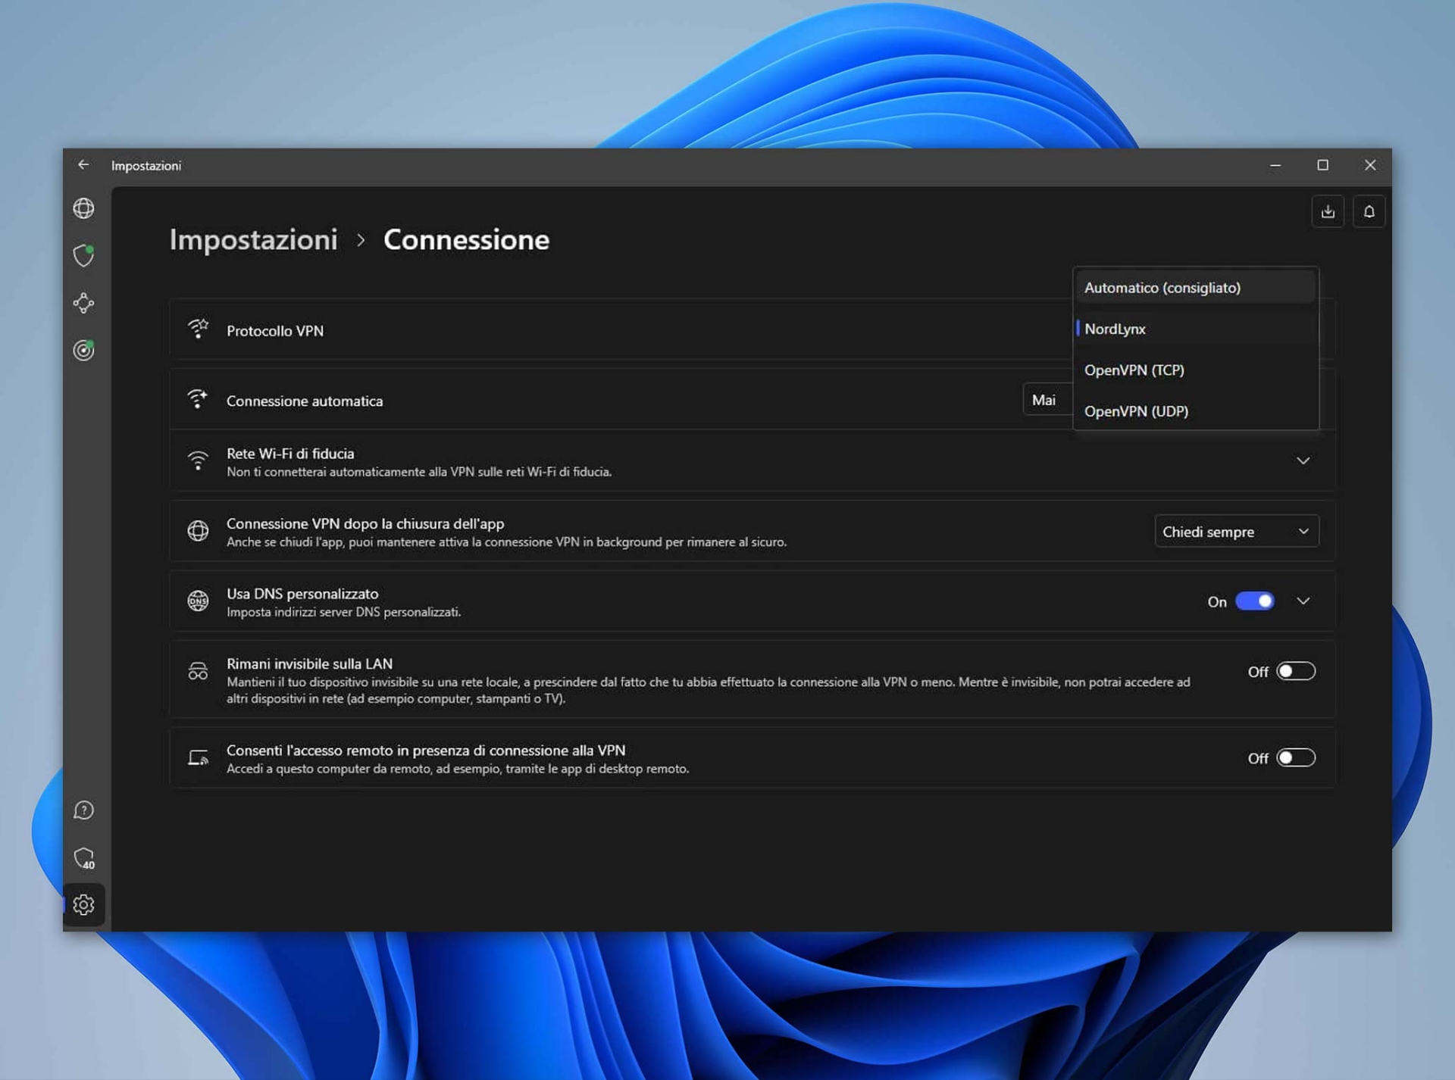Open the help question mark icon
The image size is (1455, 1080).
(83, 810)
